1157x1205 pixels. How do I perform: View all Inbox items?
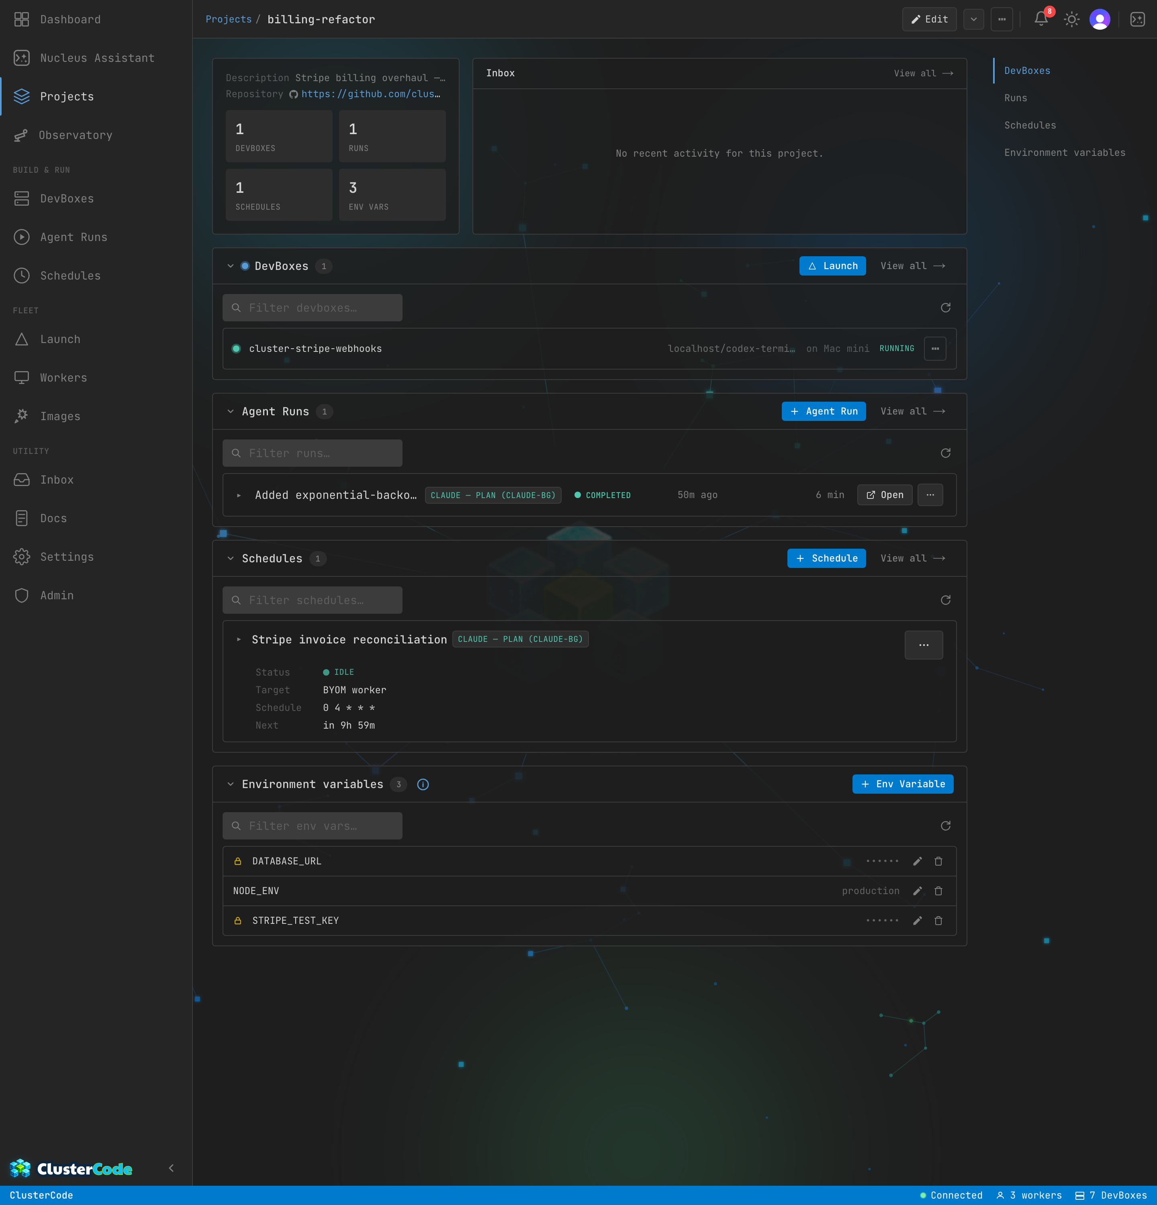coord(923,73)
